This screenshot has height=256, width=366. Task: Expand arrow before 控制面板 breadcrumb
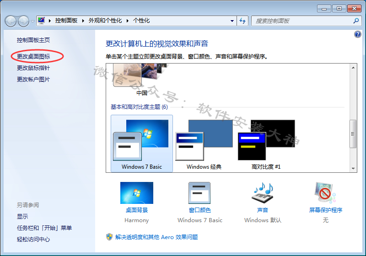click(x=50, y=21)
